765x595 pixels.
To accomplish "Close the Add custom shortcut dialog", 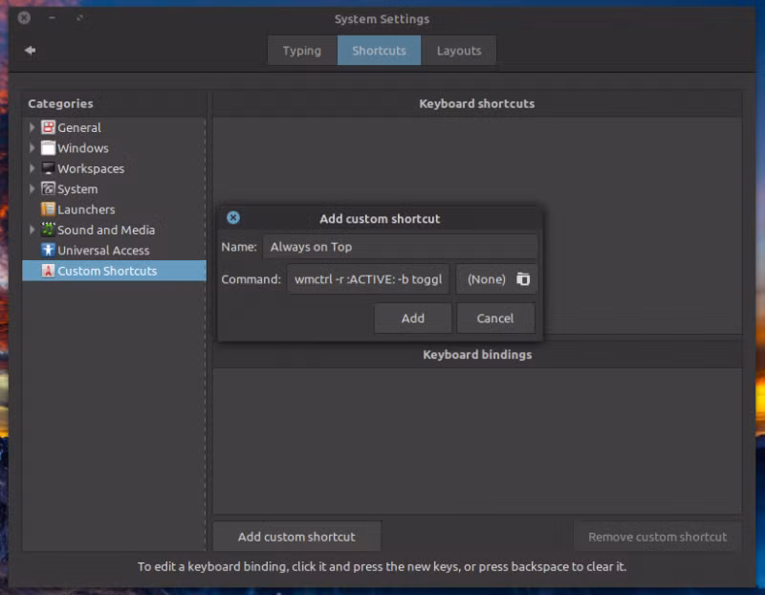I will 233,218.
